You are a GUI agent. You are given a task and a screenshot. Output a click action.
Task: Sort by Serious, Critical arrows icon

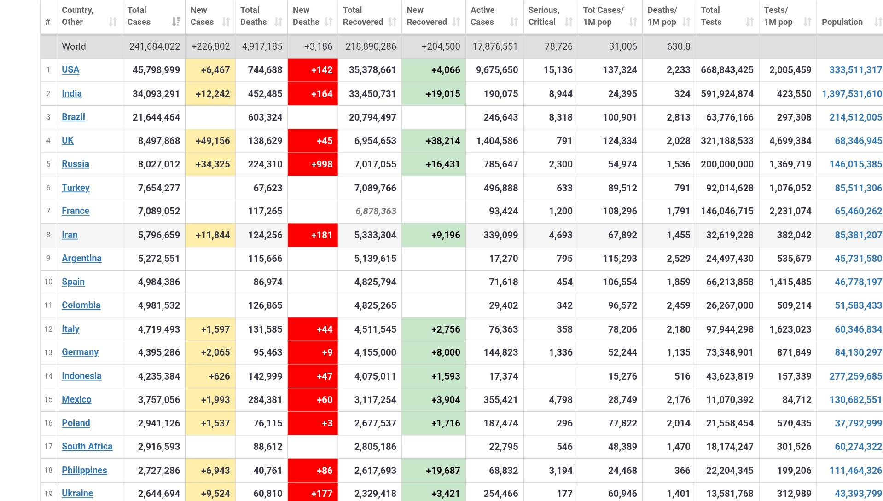(569, 22)
